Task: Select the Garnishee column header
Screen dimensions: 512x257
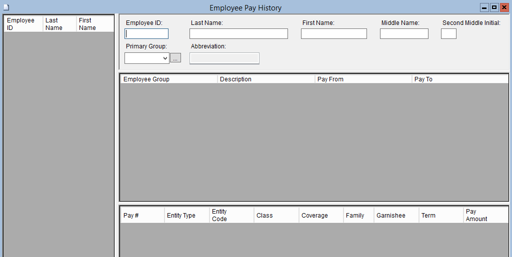Action: point(396,216)
